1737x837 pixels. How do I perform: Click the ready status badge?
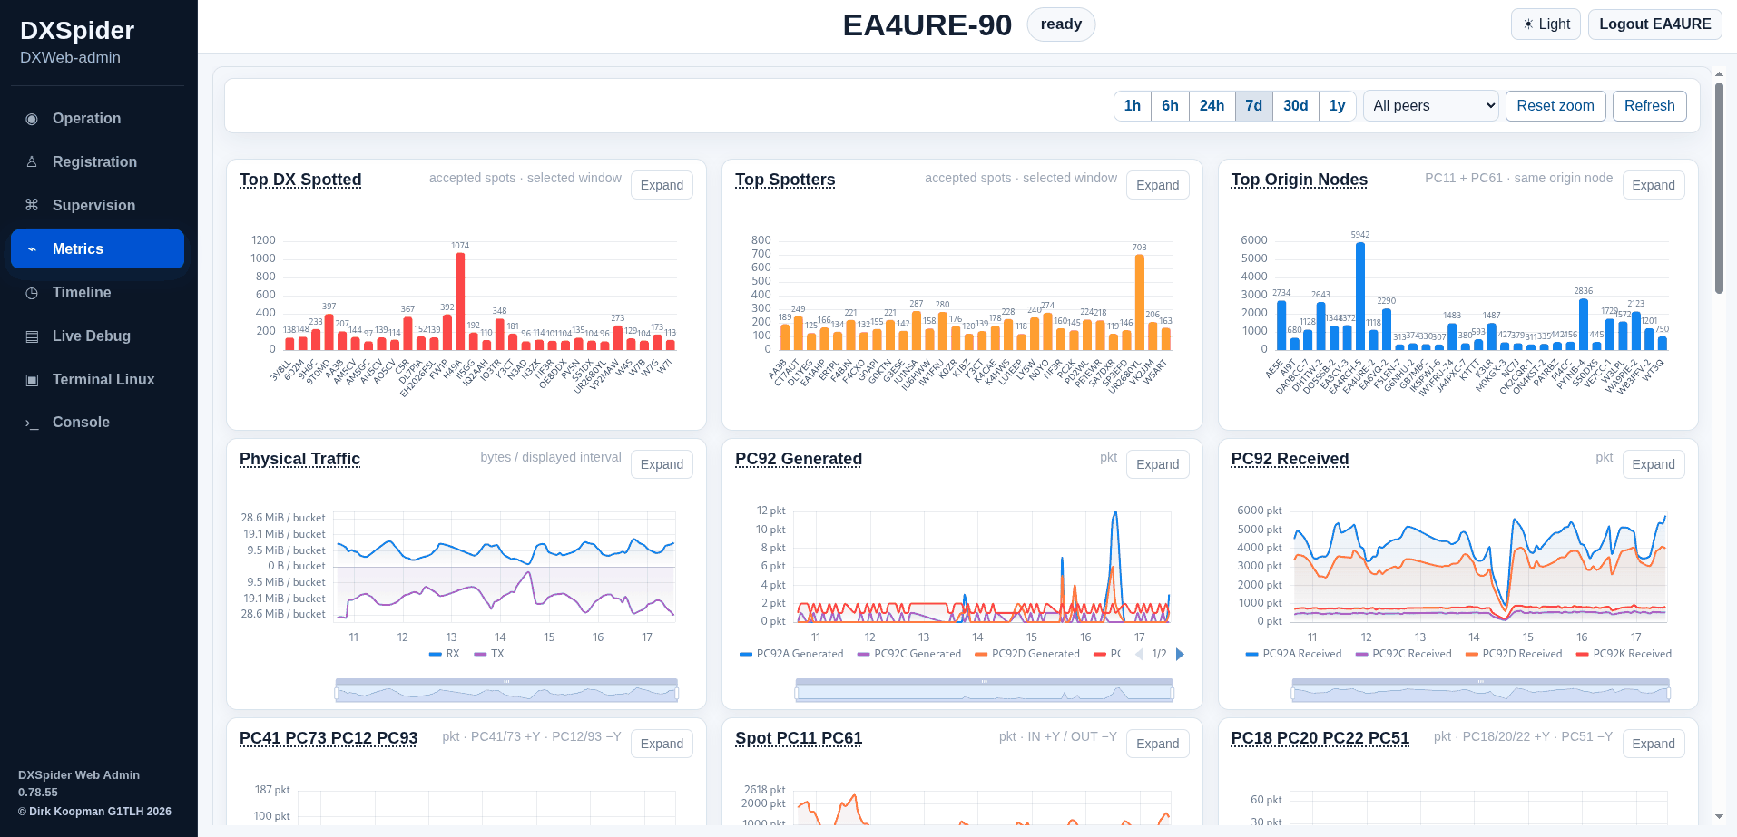click(1061, 24)
